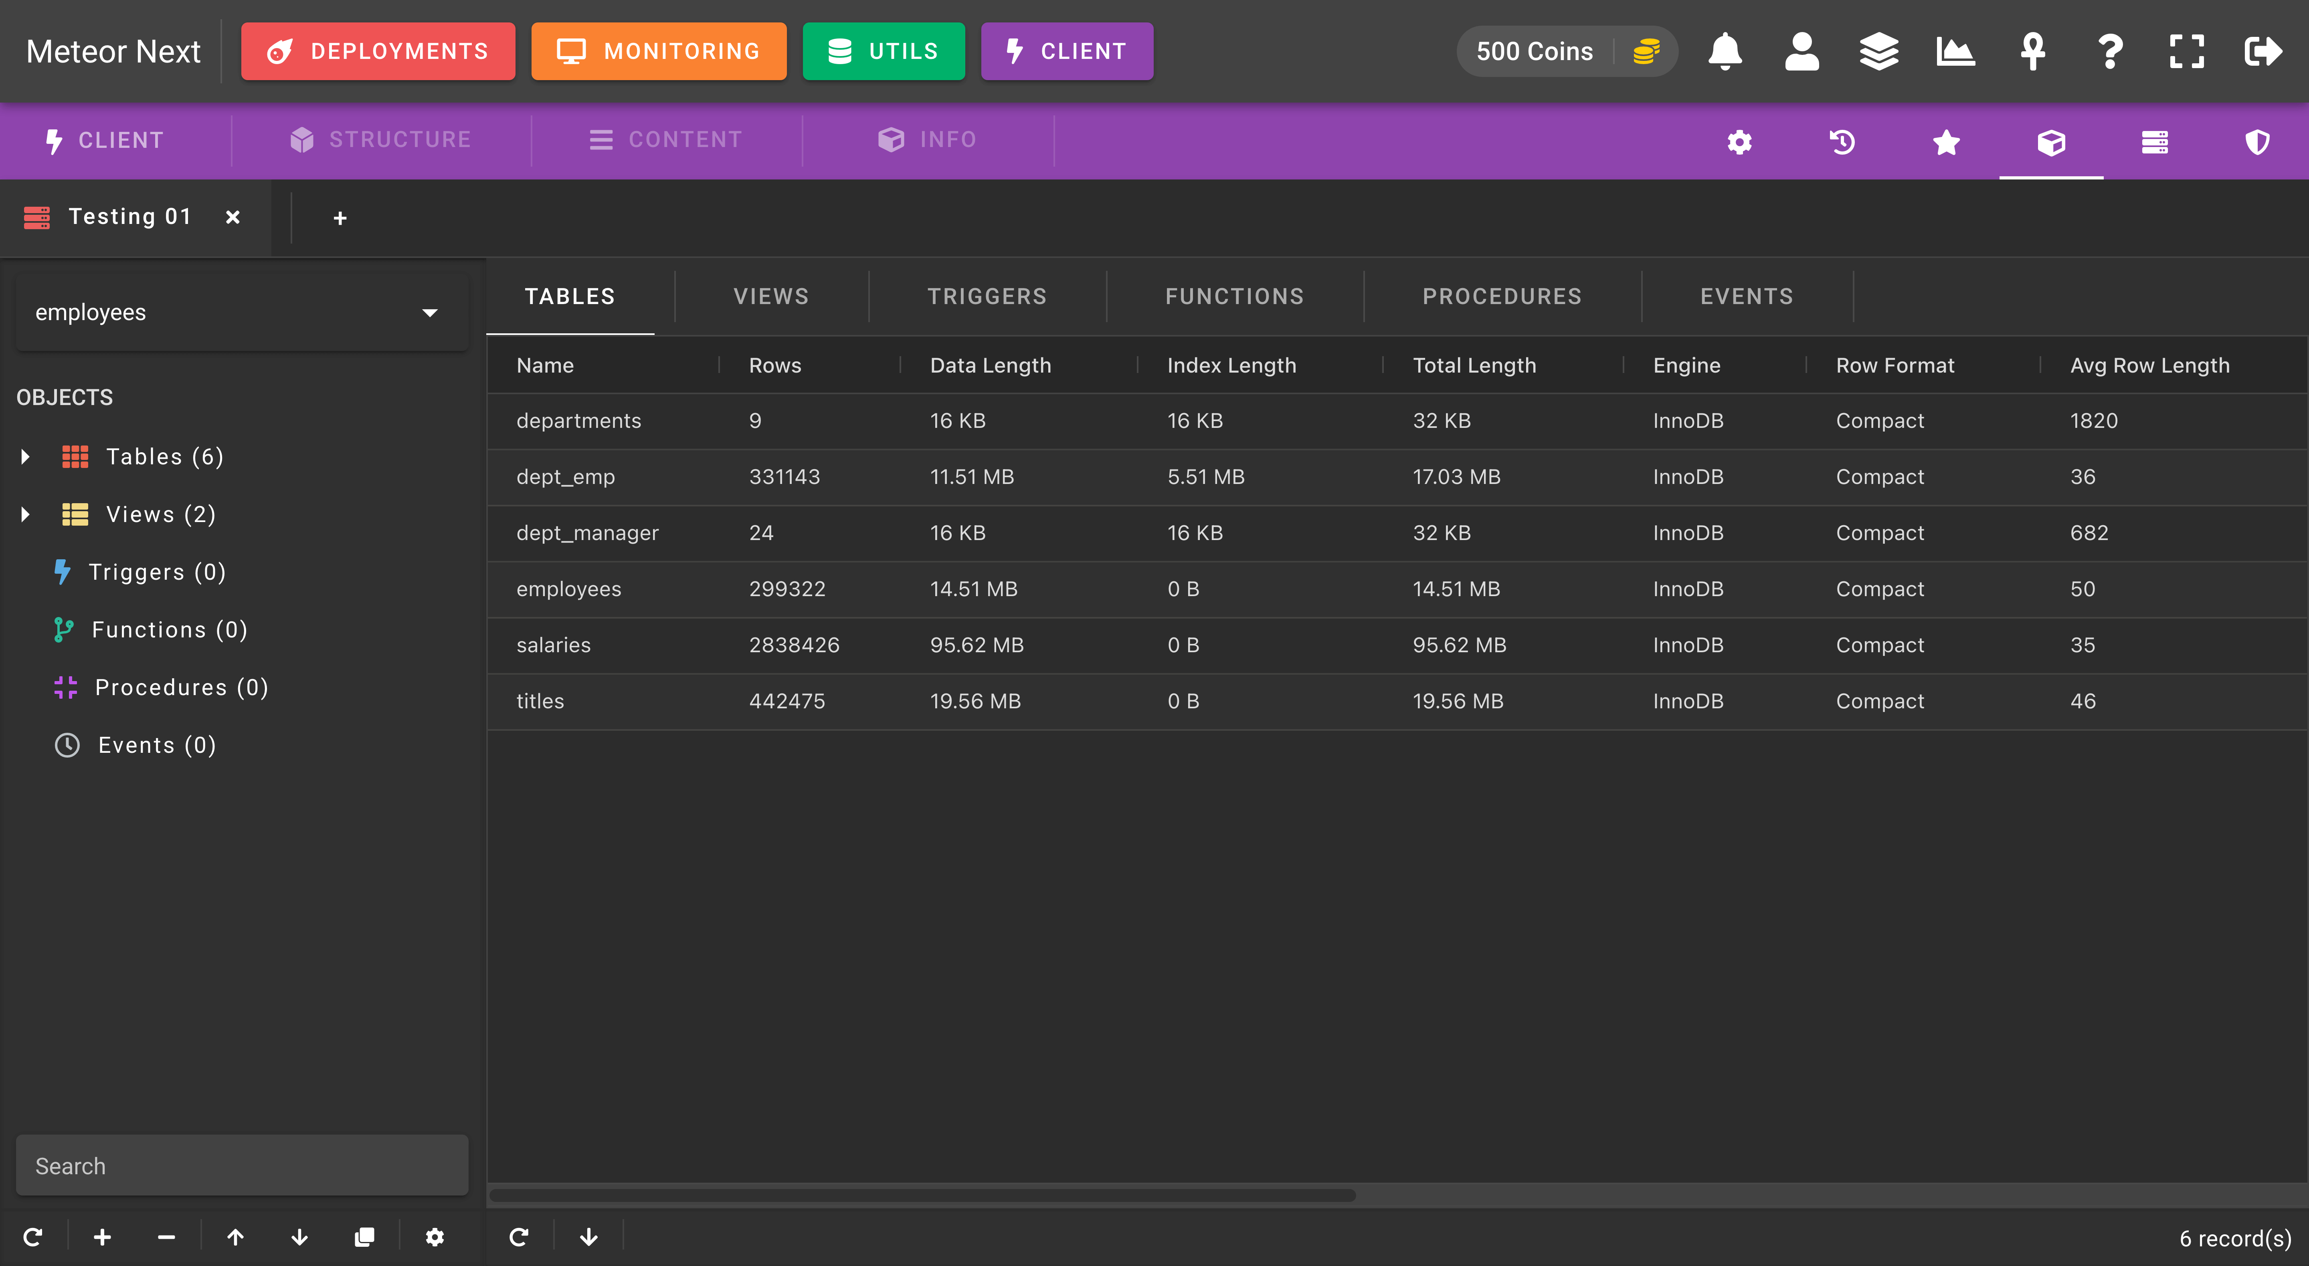
Task: Switch to the FUNCTIONS tab
Action: pos(1234,296)
